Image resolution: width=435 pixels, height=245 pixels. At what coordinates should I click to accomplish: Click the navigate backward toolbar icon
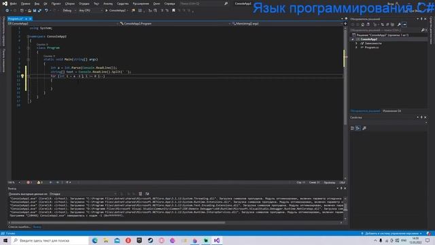pyautogui.click(x=7, y=11)
